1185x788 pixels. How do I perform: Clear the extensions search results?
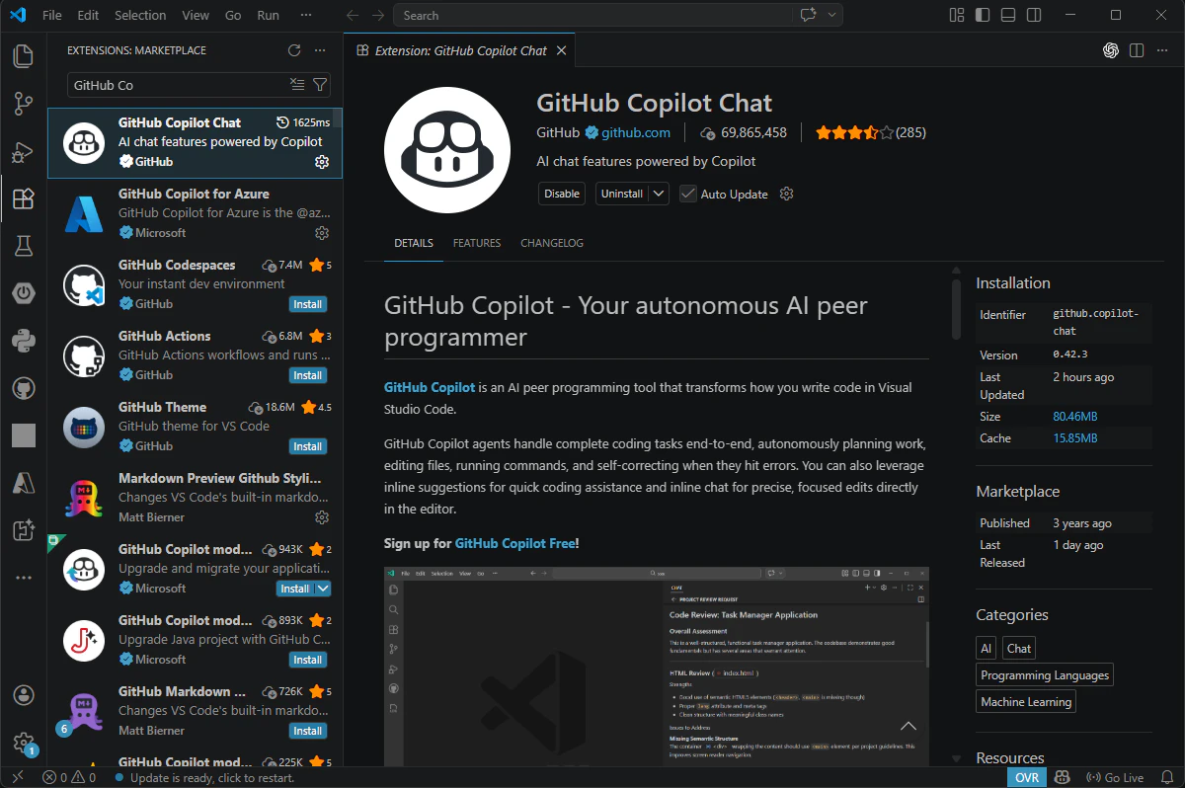coord(297,85)
